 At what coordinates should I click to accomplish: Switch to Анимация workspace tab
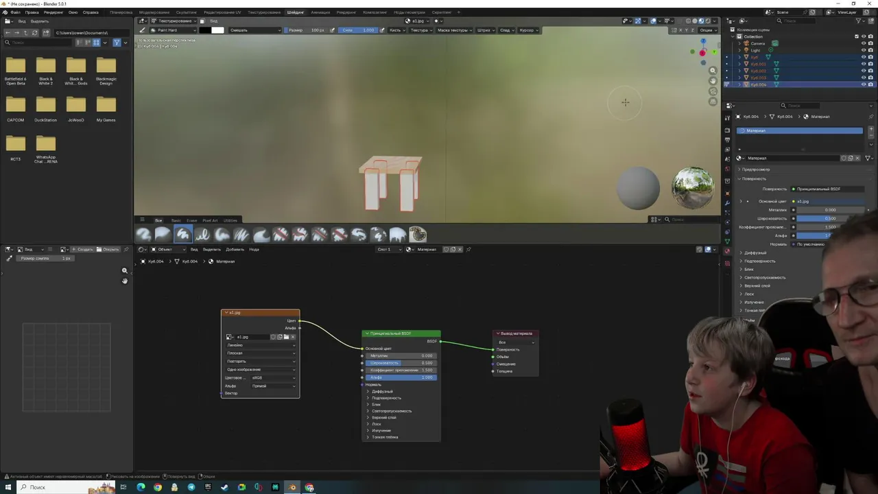(x=320, y=12)
